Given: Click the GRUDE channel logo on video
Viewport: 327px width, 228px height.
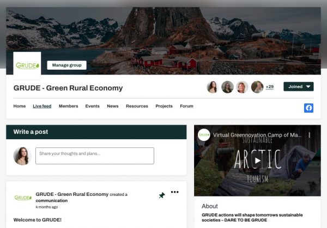Looking at the screenshot, I should point(204,135).
